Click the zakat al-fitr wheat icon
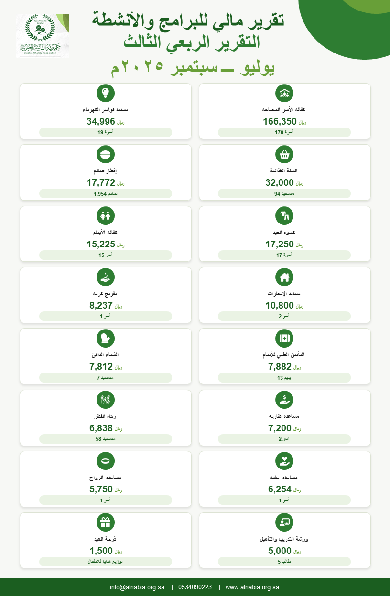The width and height of the screenshot is (390, 596). [x=106, y=399]
